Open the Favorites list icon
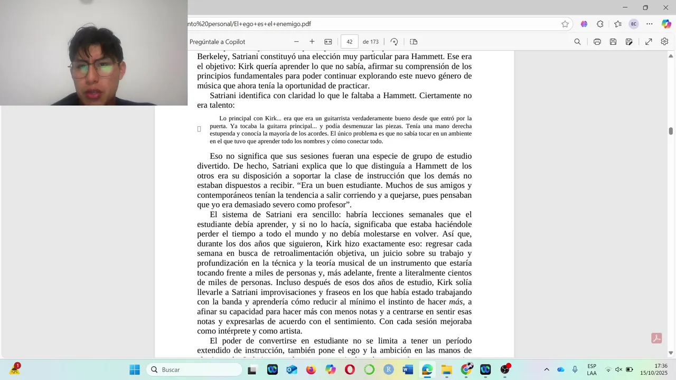676x380 pixels. click(x=618, y=24)
